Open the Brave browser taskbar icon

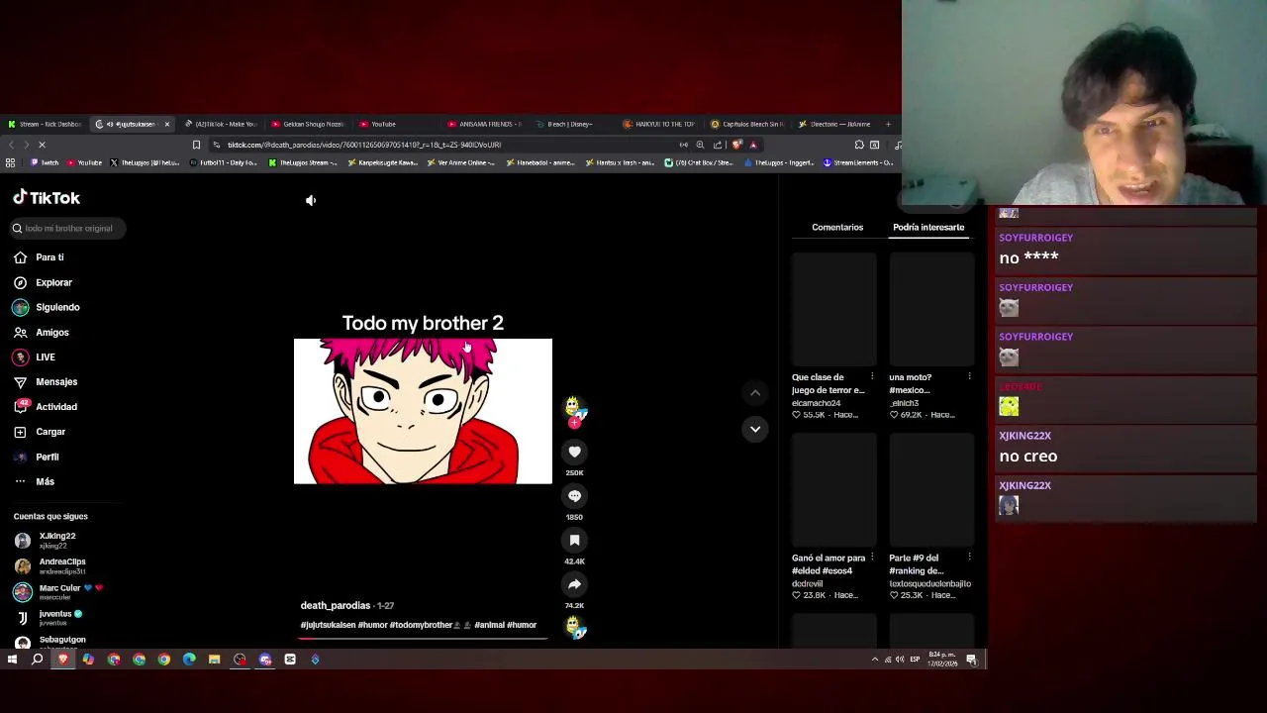coord(63,660)
